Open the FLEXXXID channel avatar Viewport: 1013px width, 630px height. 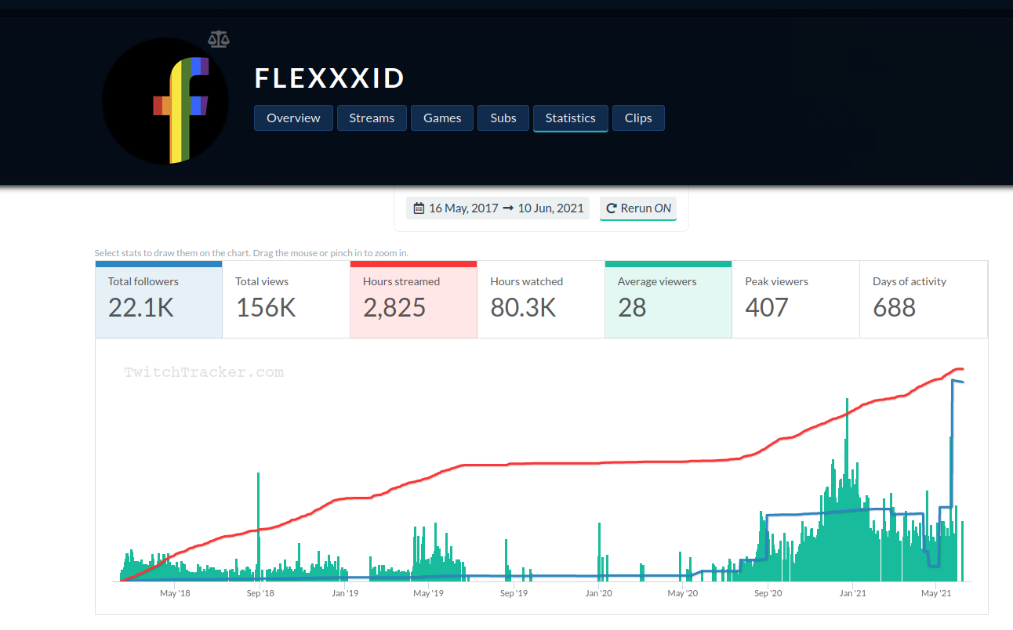coord(165,101)
